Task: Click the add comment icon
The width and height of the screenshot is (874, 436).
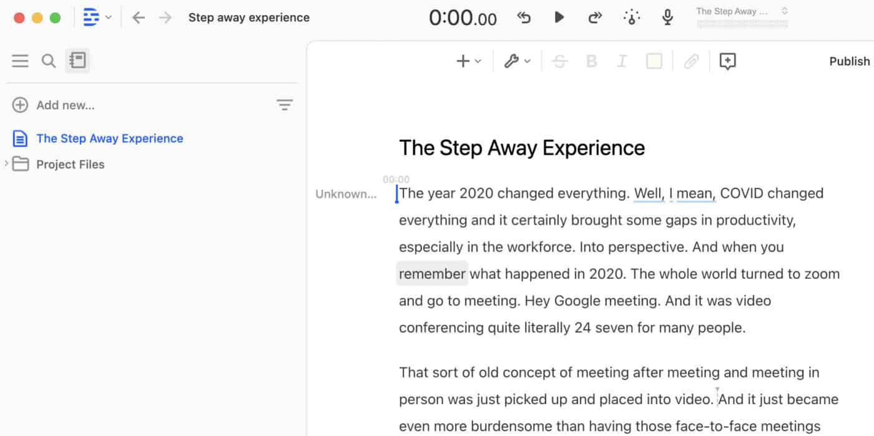Action: [x=727, y=61]
